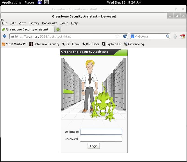Maximize the front Iceweasel window
Viewport: 187px width, 162px height.
tap(177, 16)
